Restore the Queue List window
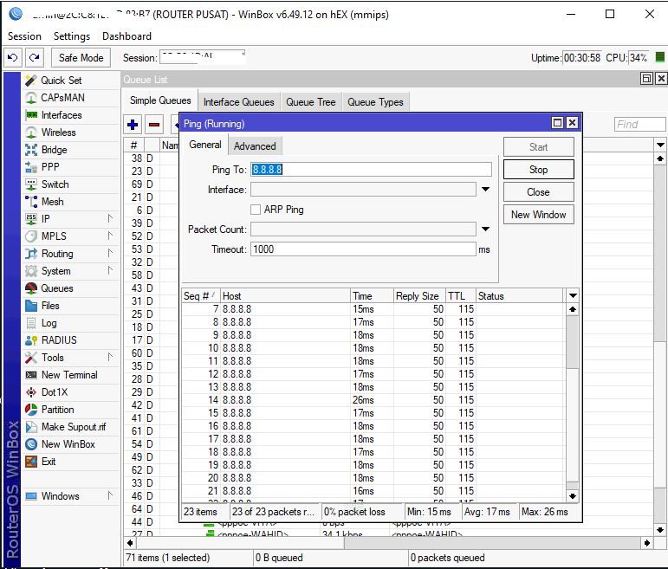Screen dimensions: 668x569 pos(646,78)
